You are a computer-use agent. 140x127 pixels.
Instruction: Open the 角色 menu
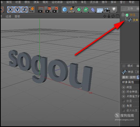pos(84,2)
